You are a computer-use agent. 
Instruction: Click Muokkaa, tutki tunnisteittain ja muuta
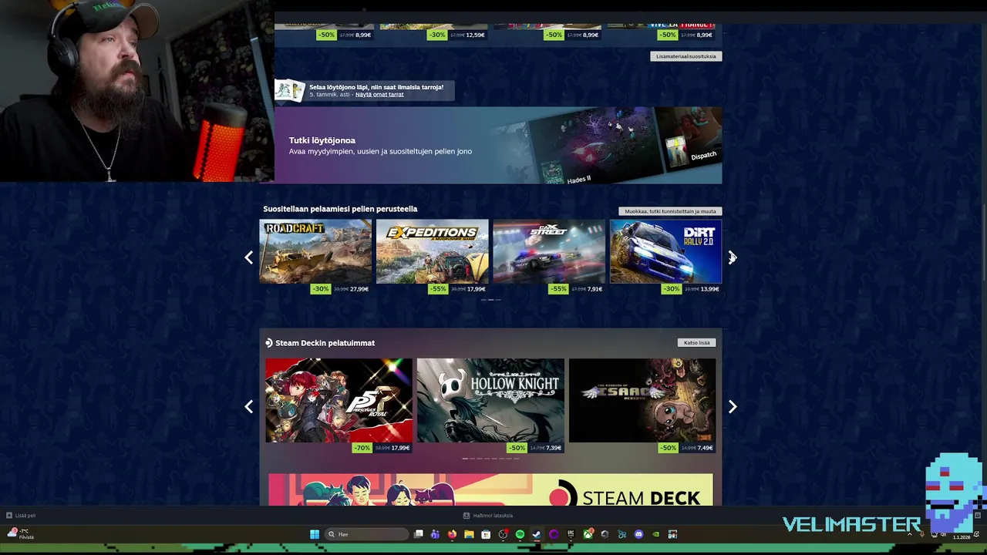(670, 211)
